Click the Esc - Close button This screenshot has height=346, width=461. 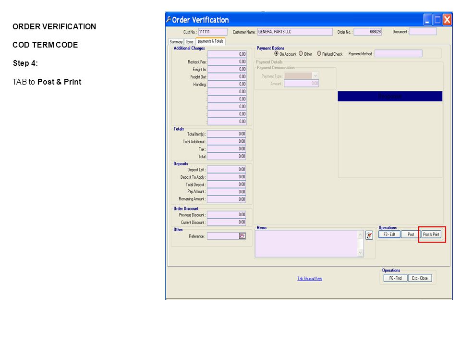click(420, 278)
